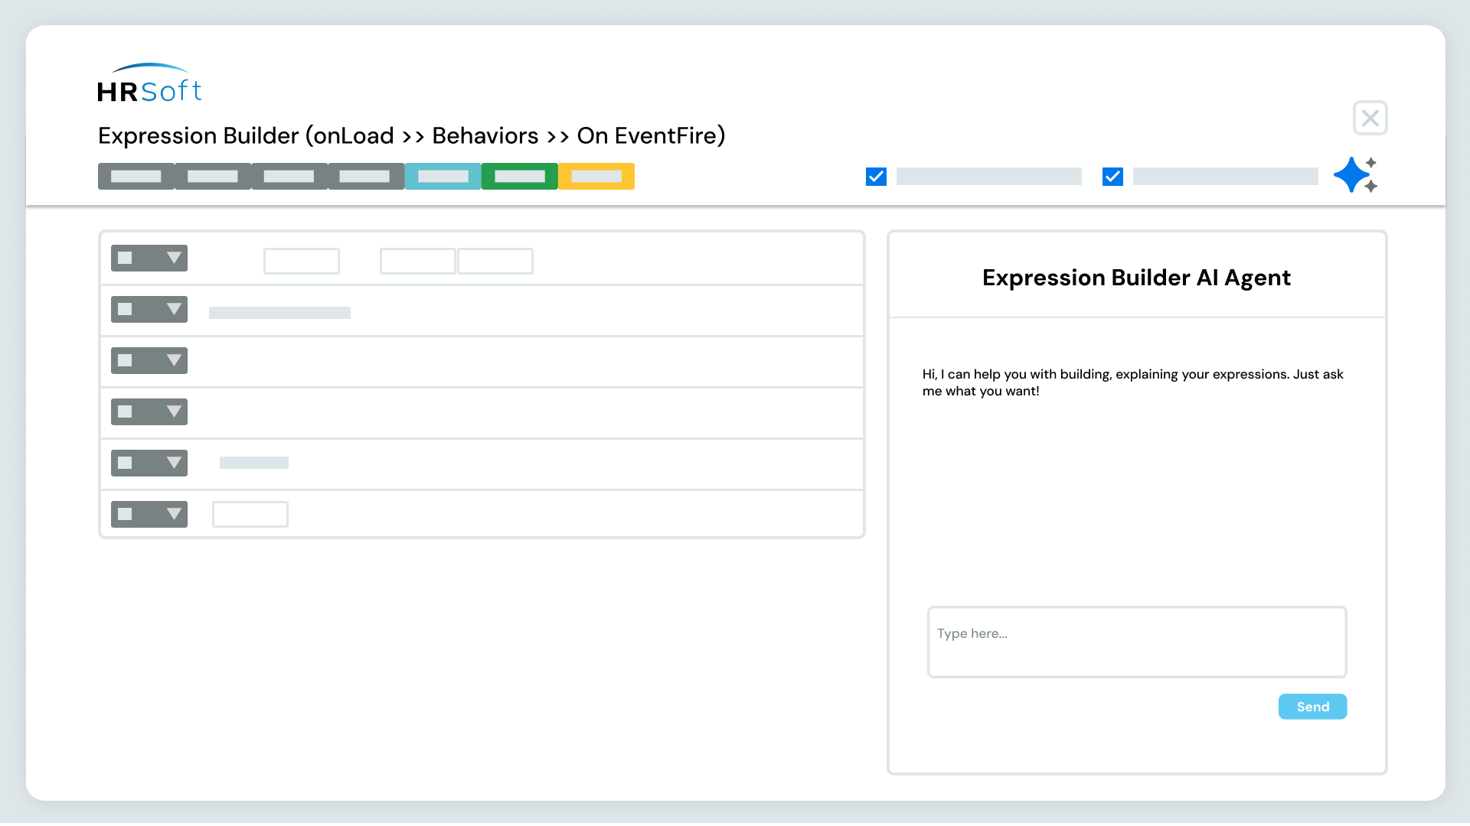Expand the dropdown arrow in third row
1470x826 pixels.
point(174,361)
